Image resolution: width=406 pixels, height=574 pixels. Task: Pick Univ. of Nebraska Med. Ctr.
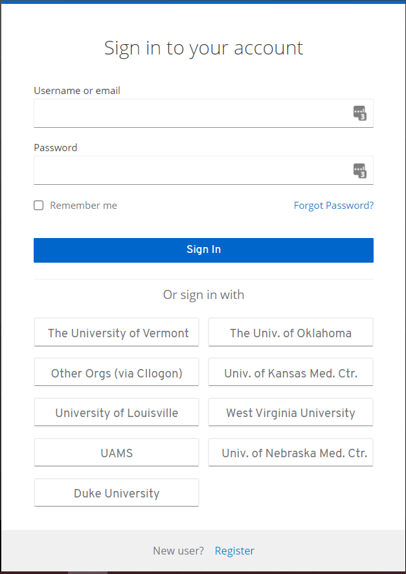290,452
